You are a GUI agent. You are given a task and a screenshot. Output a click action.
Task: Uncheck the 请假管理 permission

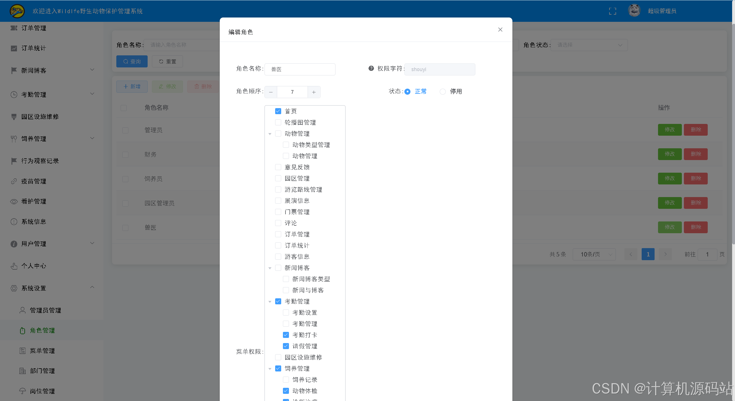(286, 346)
